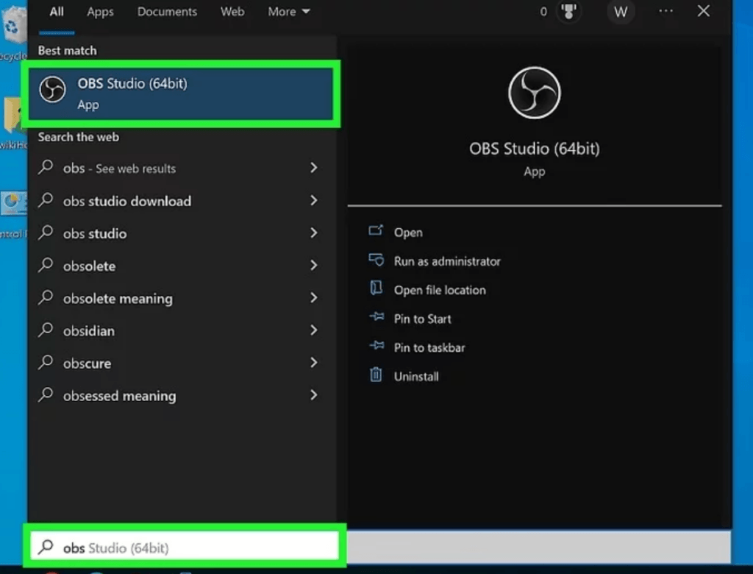Viewport: 753px width, 574px height.
Task: Switch to the Apps search tab
Action: pos(100,12)
